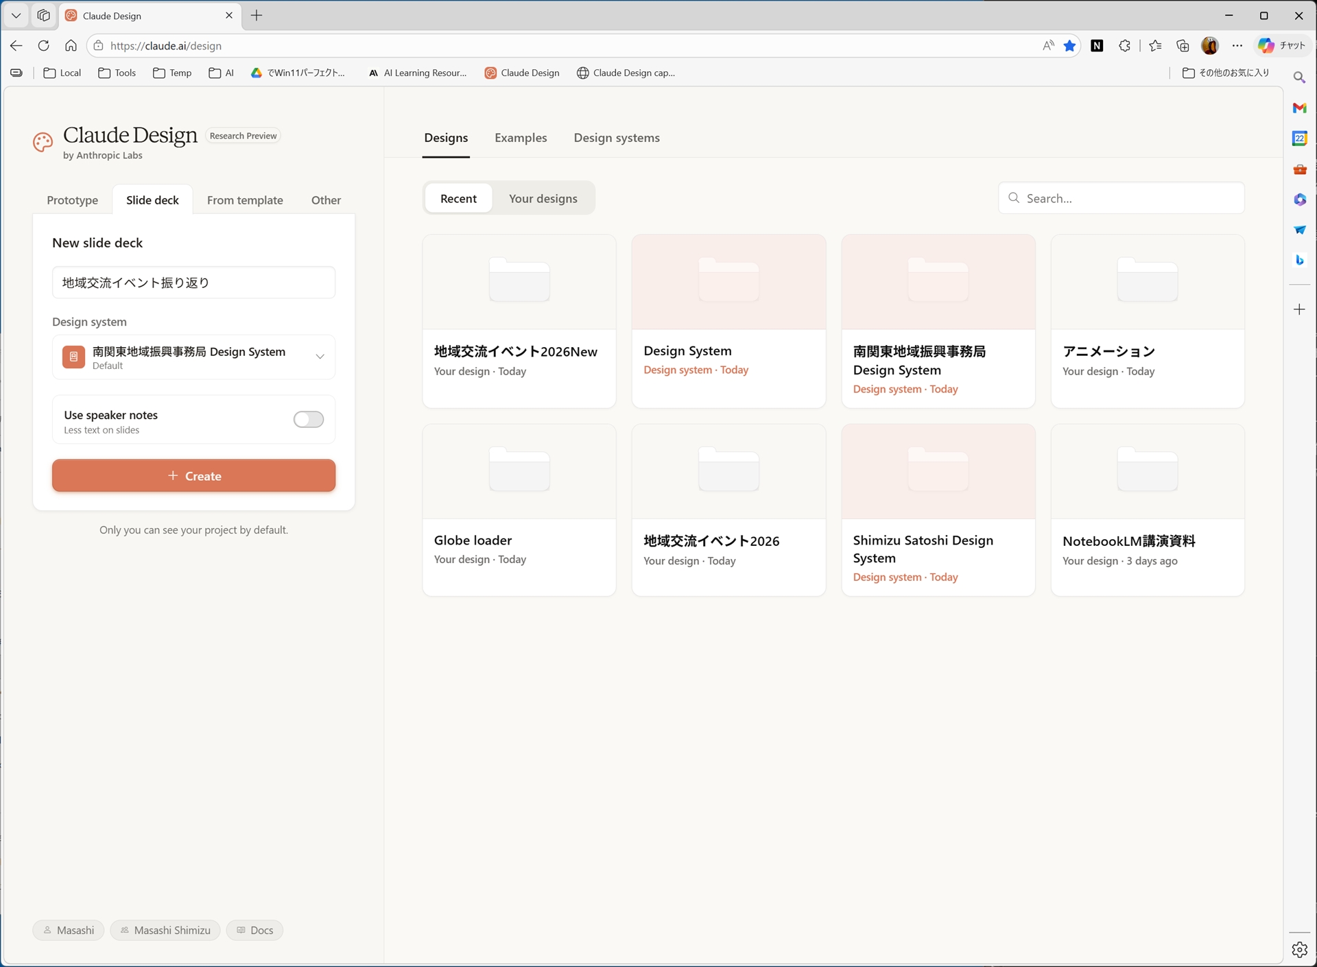The height and width of the screenshot is (967, 1317).
Task: Add a custom item to the sidebar
Action: pos(1300,309)
